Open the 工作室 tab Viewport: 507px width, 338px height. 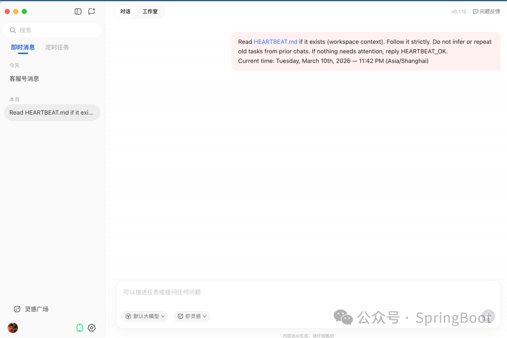tap(150, 12)
